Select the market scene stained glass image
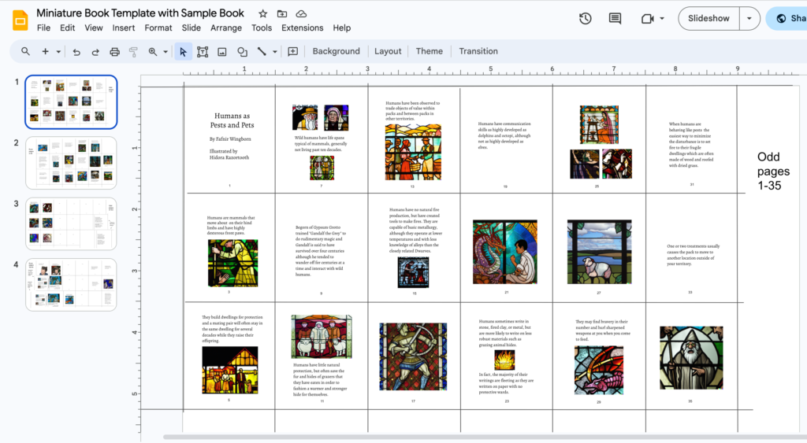This screenshot has width=807, height=443. coord(413,152)
